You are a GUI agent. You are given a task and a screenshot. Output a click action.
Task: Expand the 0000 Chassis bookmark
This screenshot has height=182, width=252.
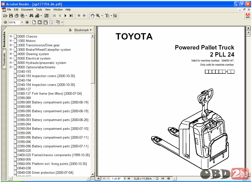pos(11,36)
